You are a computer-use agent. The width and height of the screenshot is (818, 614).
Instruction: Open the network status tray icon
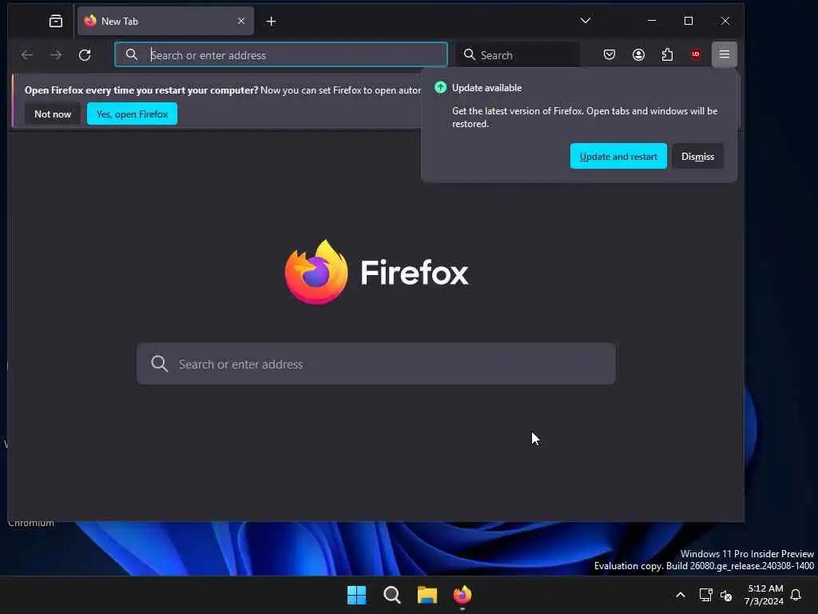tap(706, 595)
